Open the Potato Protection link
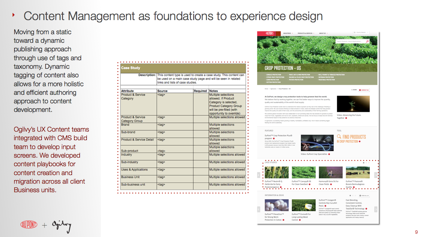Viewport: 422px width, 237px height. coord(296,80)
